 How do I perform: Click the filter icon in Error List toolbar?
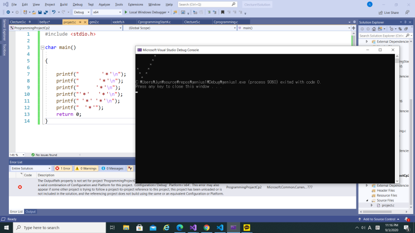(130, 168)
